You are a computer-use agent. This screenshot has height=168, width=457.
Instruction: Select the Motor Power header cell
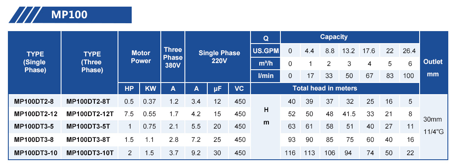tap(141, 57)
